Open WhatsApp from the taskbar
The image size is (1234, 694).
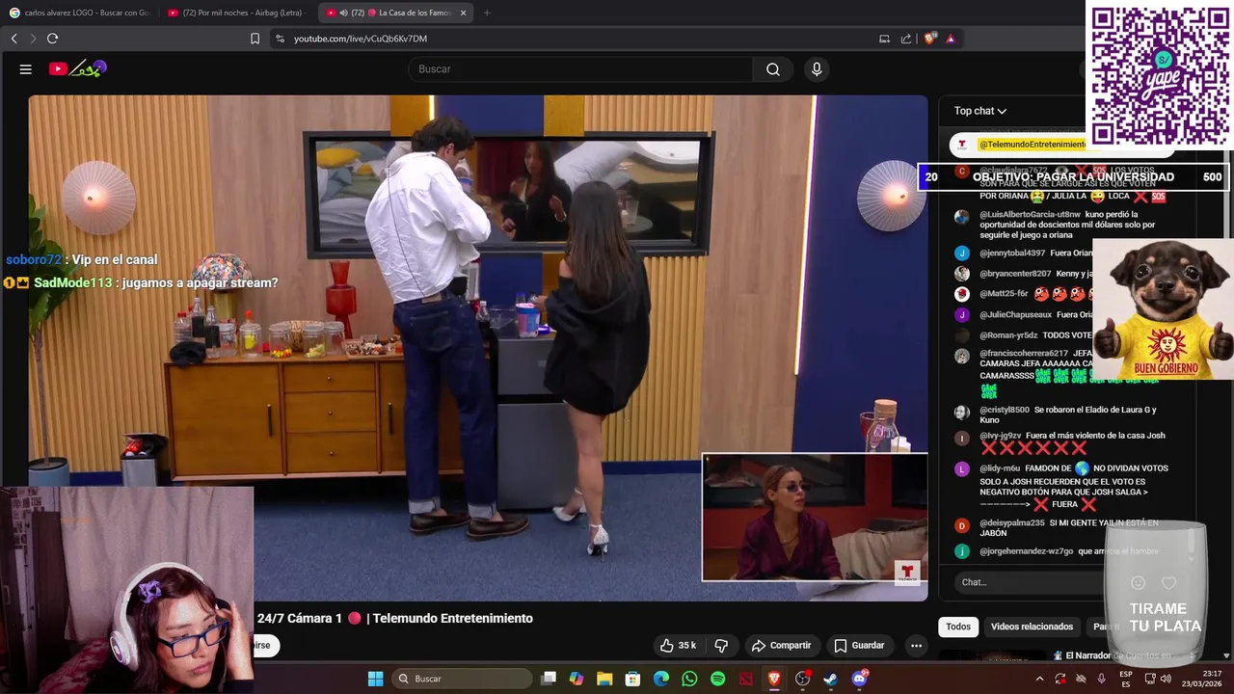[x=689, y=679]
